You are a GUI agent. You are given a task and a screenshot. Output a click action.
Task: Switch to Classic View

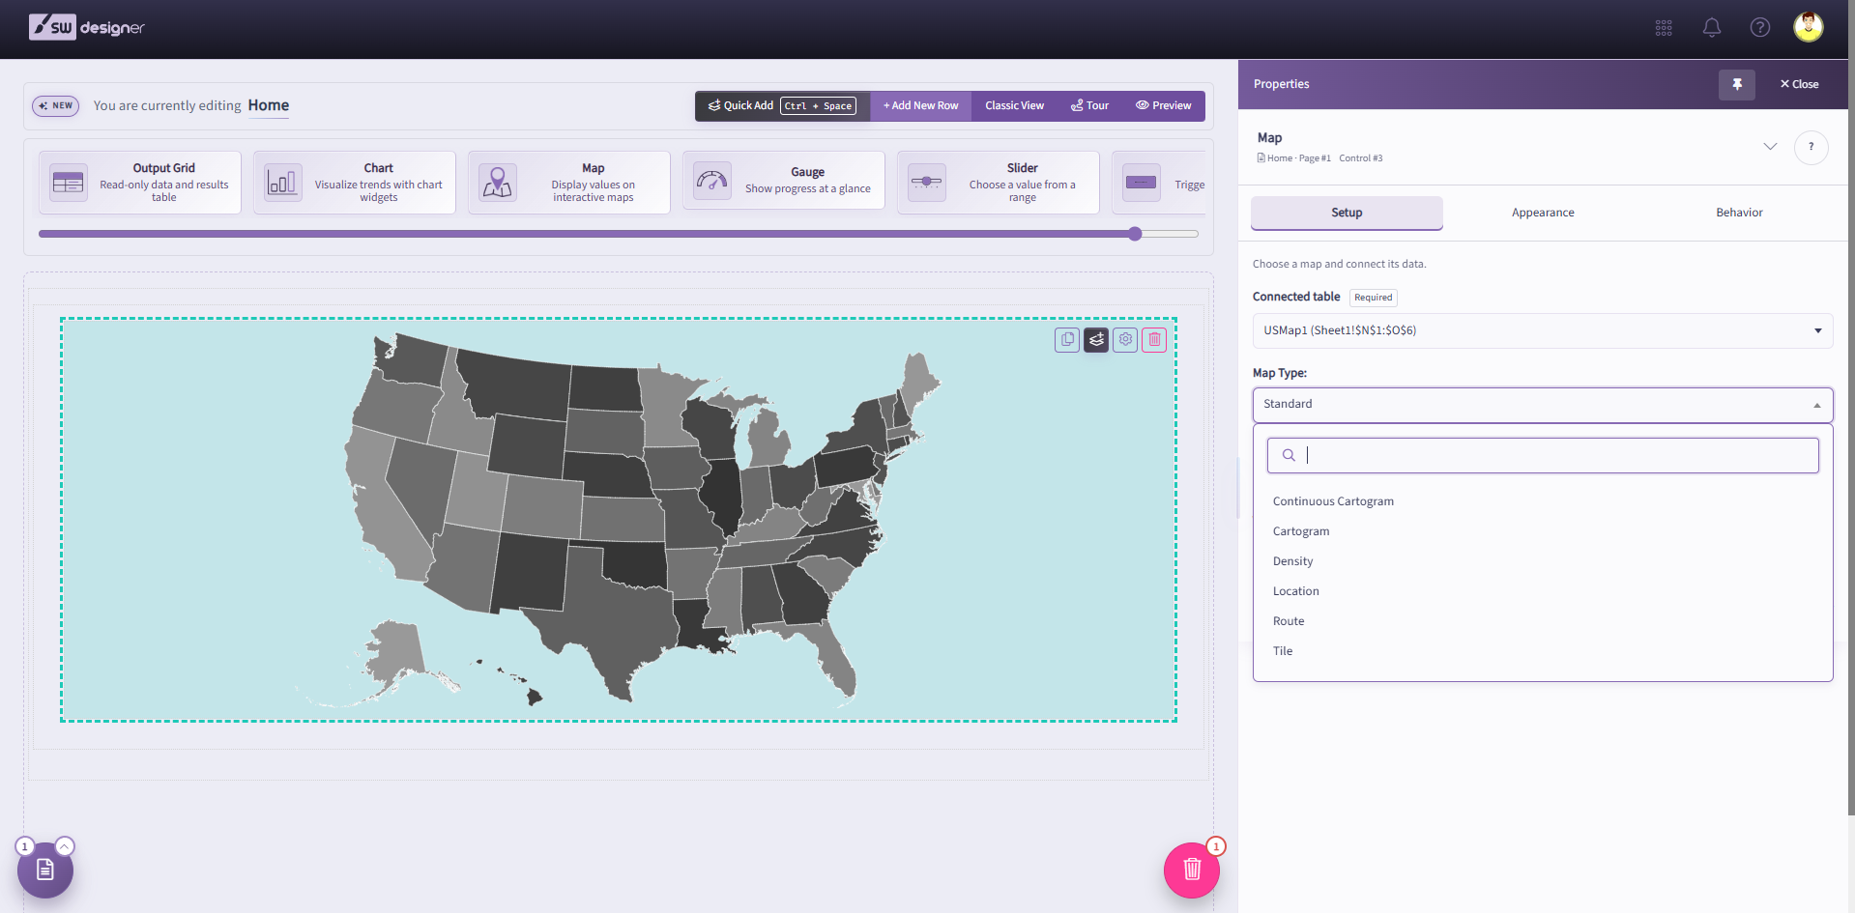tap(1014, 106)
